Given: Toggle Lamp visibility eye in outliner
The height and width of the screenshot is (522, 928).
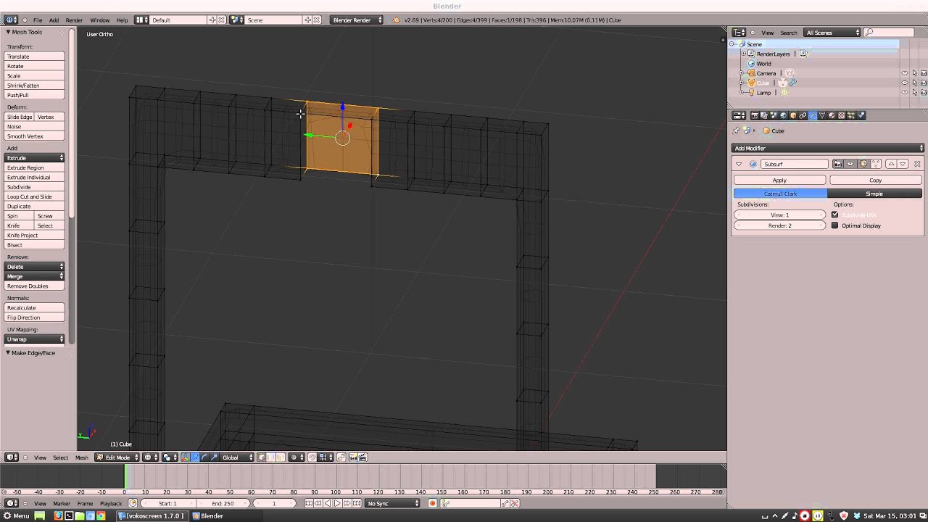Looking at the screenshot, I should [x=904, y=93].
